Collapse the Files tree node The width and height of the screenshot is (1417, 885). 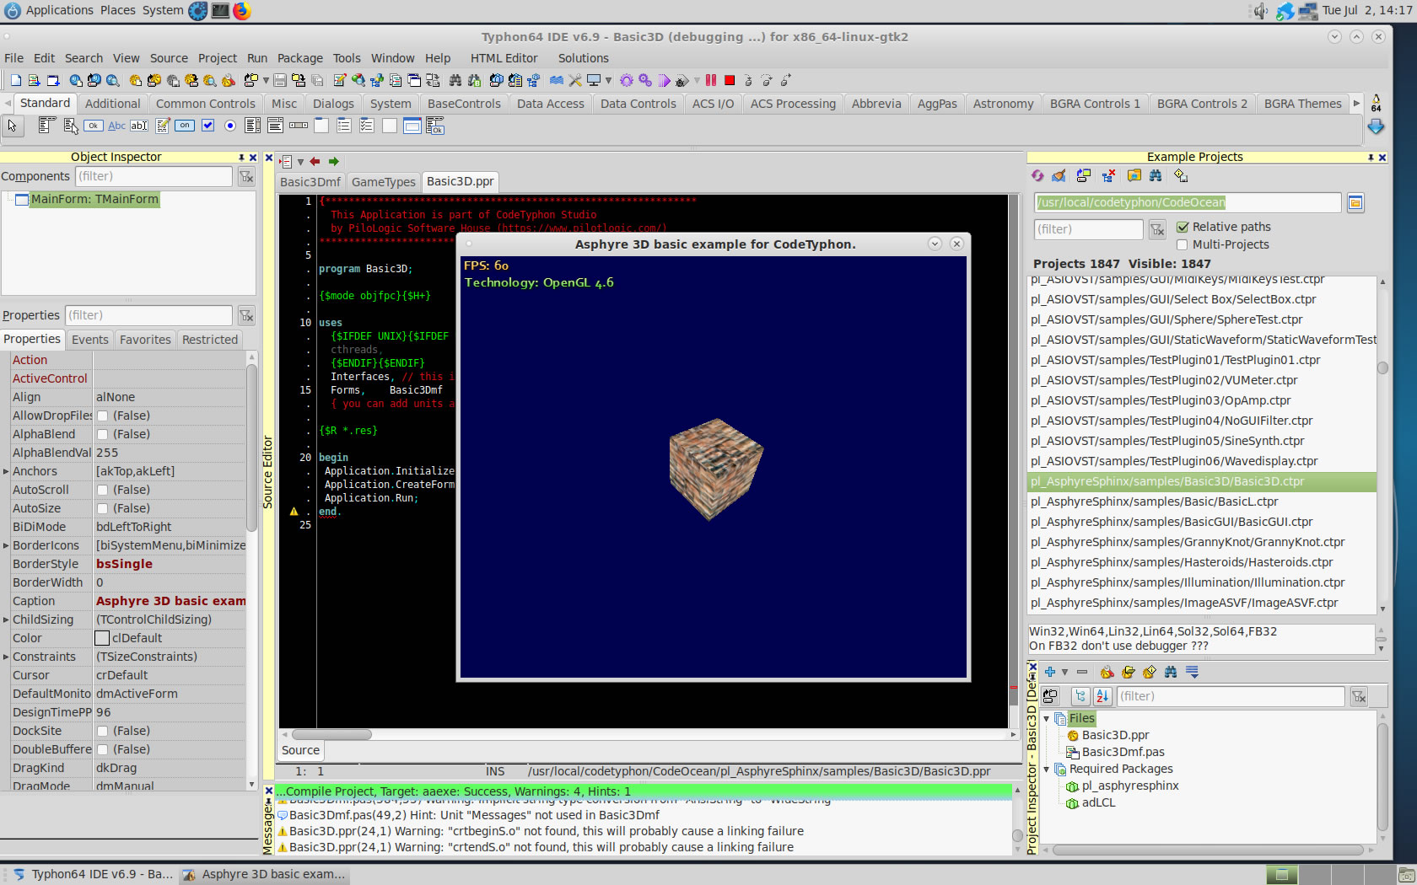click(1047, 718)
